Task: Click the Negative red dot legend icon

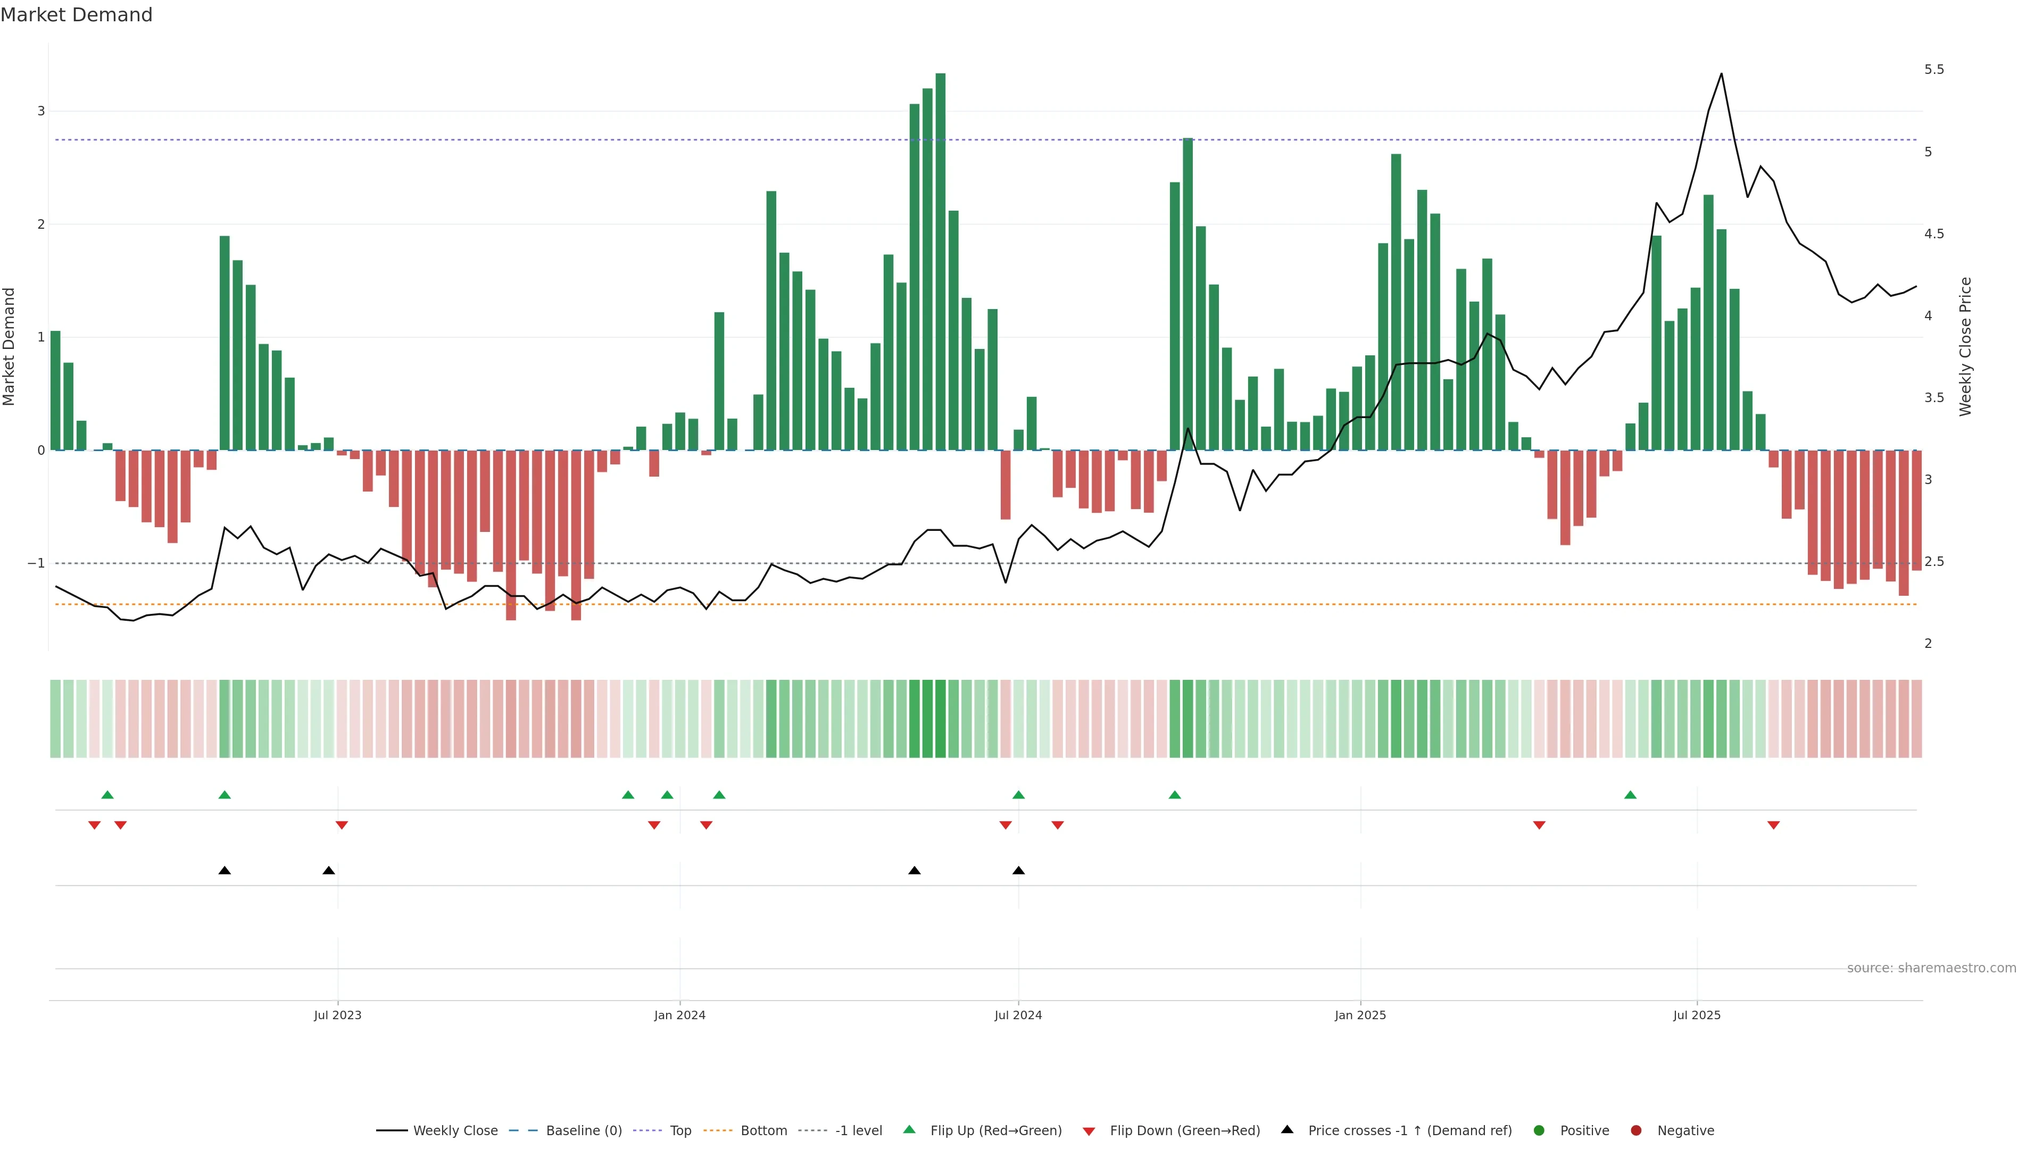Action: pyautogui.click(x=1636, y=1130)
